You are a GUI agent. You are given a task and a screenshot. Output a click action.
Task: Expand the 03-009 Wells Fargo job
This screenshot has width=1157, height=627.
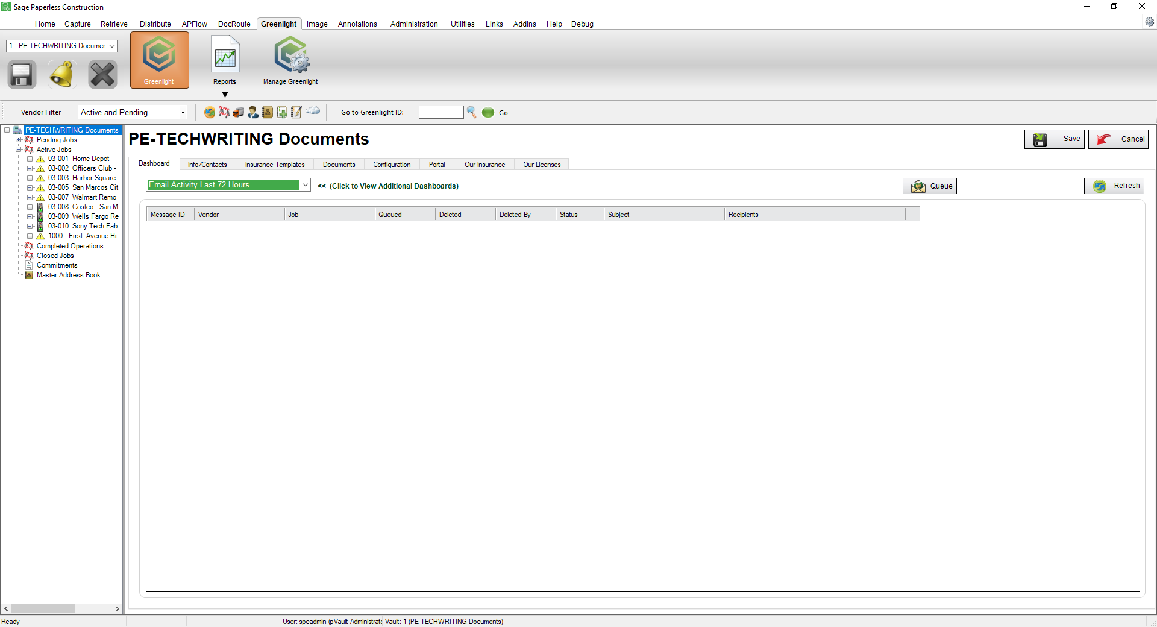click(30, 216)
